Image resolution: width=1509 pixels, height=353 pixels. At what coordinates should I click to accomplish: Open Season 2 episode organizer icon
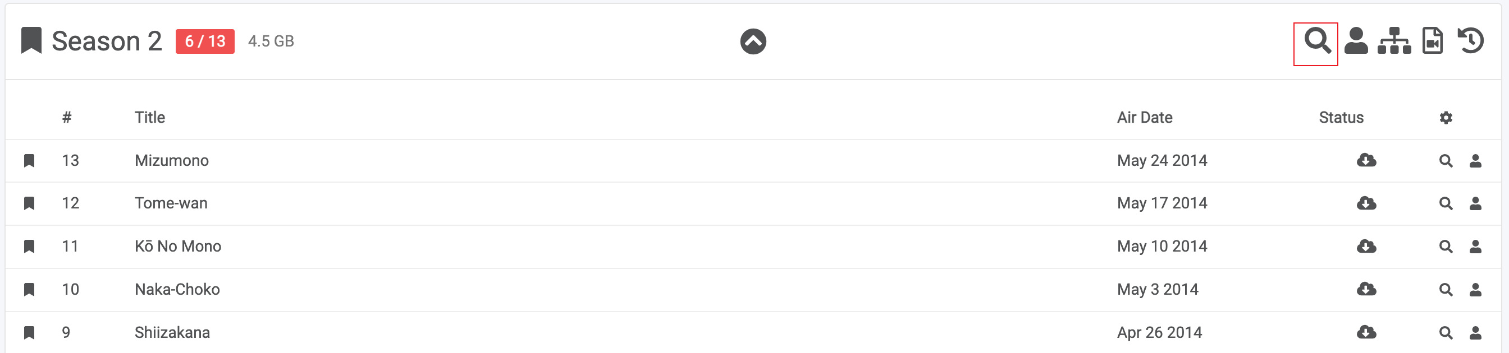click(1394, 41)
